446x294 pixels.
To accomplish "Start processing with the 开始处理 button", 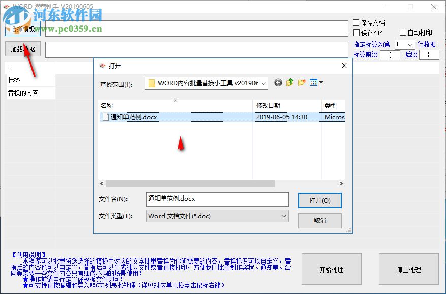I will [x=331, y=269].
